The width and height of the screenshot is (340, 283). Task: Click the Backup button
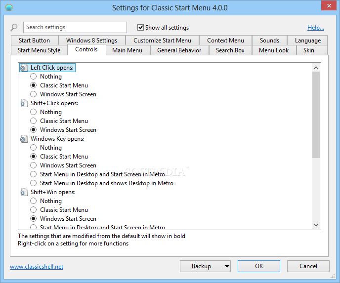201,266
